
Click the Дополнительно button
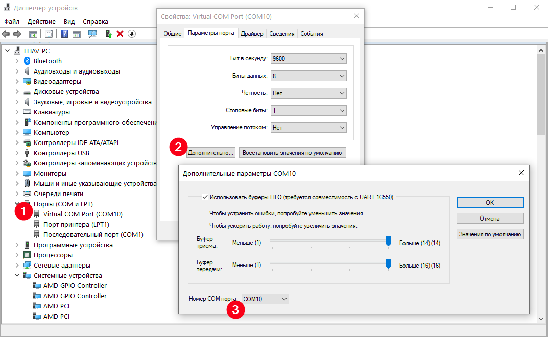210,153
